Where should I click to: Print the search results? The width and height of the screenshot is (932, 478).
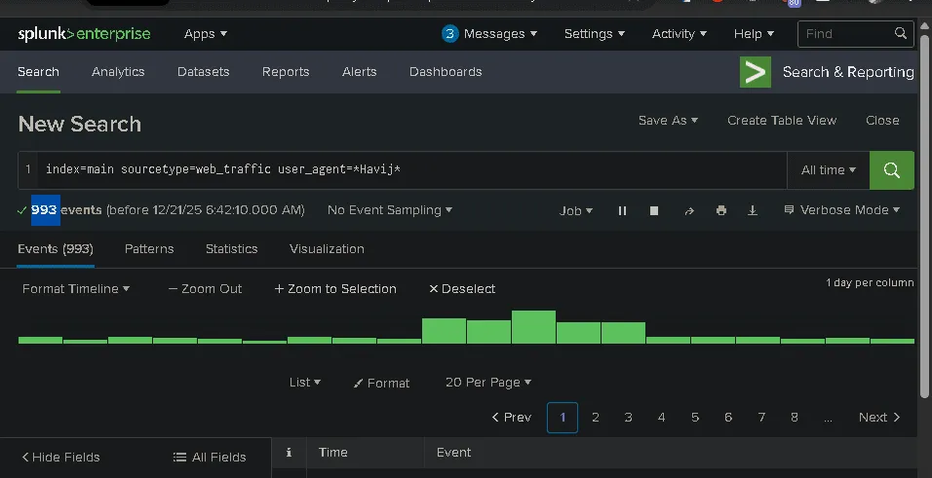pos(720,210)
